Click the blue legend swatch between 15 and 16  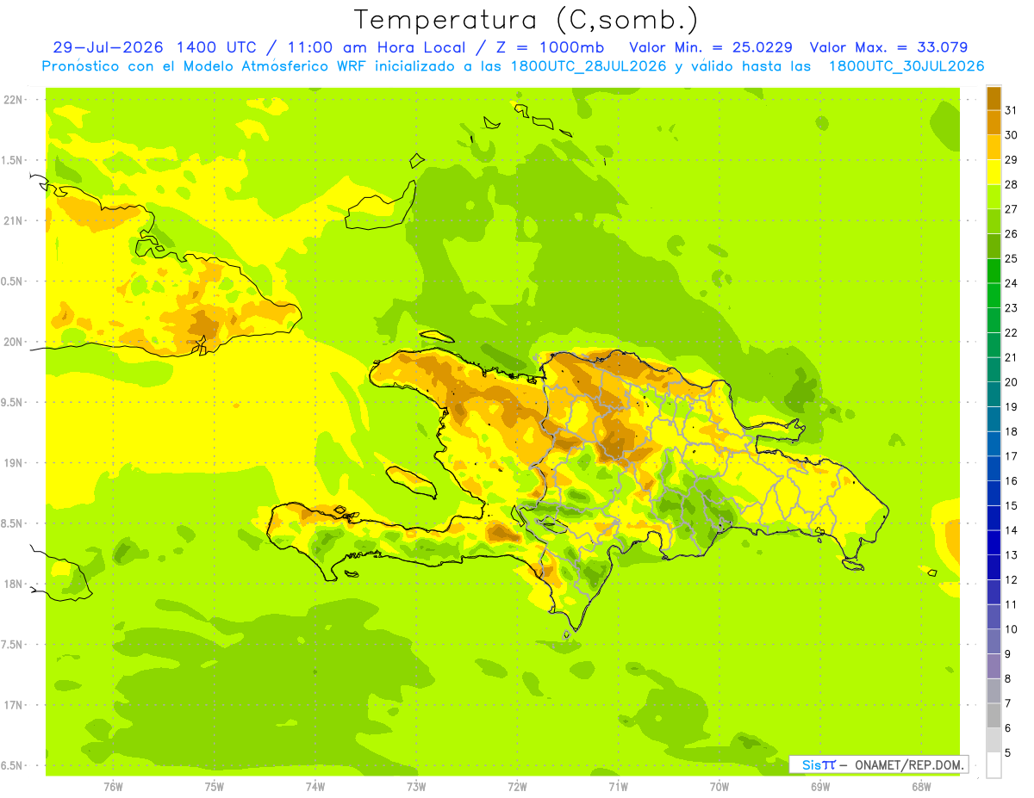point(994,492)
